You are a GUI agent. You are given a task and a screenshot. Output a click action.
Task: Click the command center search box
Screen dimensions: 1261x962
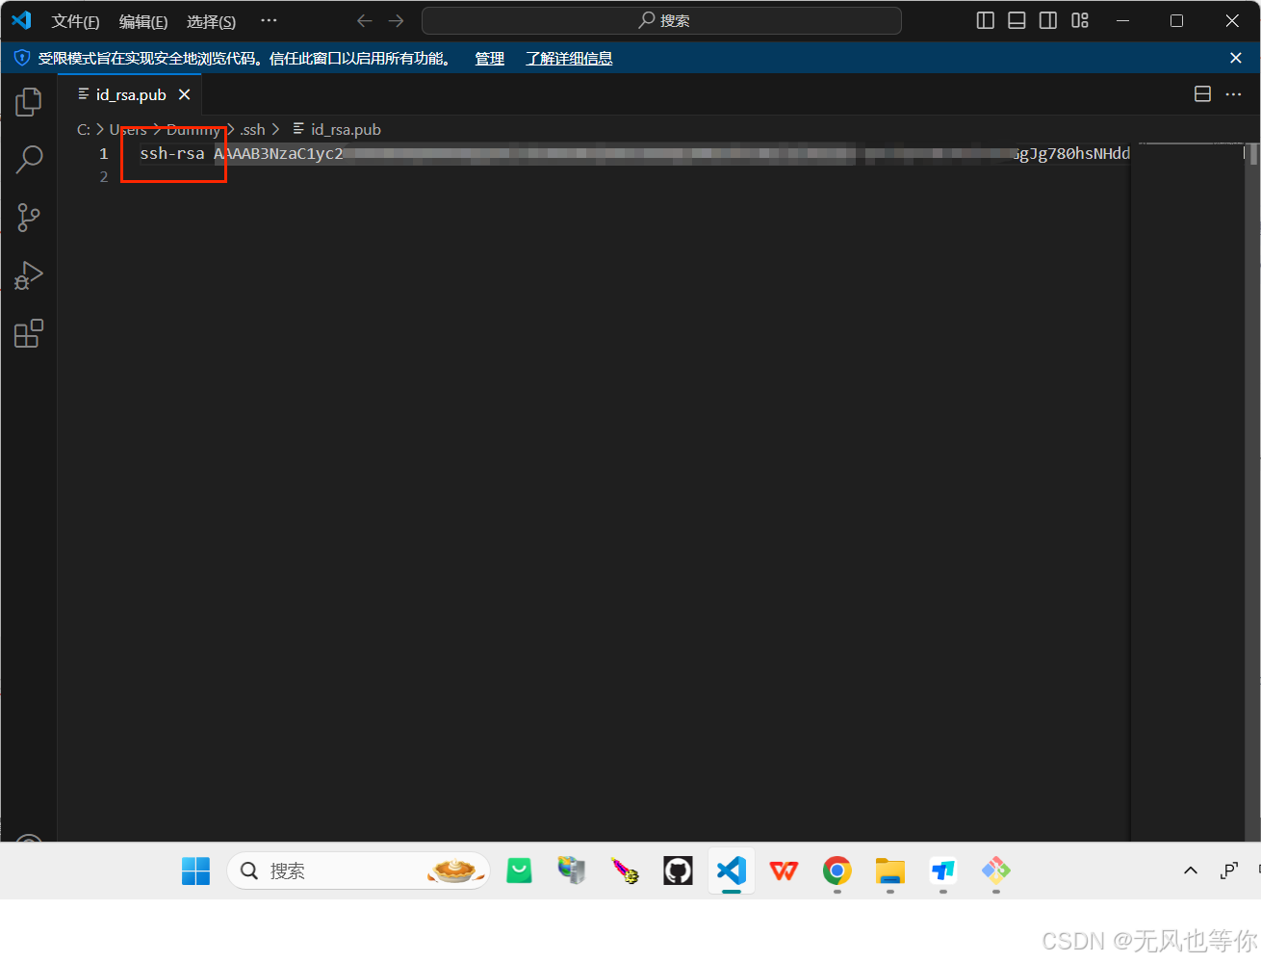(x=661, y=20)
